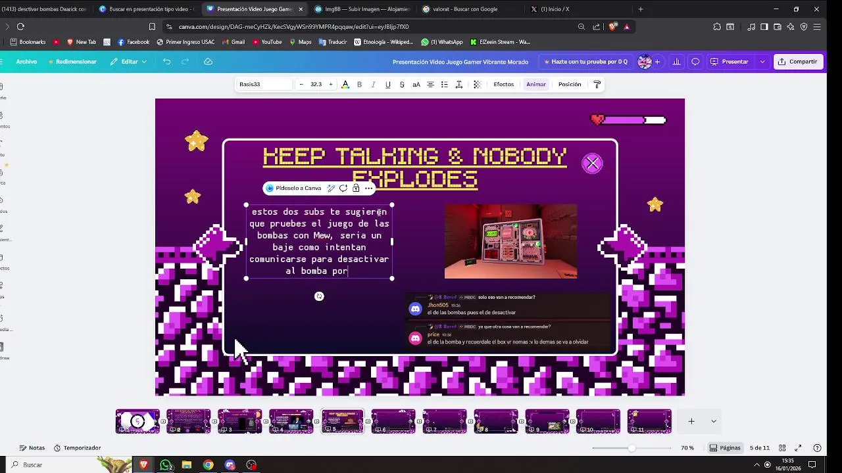Click the copy style paint roller icon
842x473 pixels.
click(x=597, y=84)
